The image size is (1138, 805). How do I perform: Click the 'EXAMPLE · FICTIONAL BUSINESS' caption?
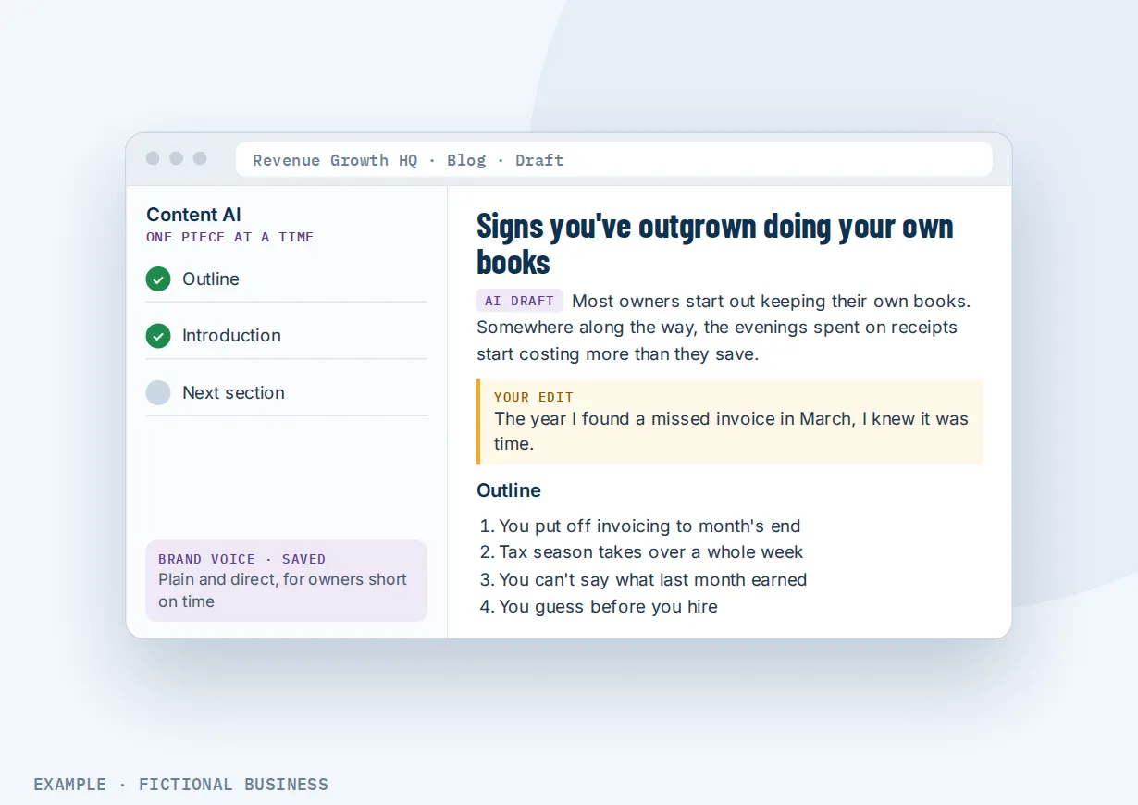181,785
